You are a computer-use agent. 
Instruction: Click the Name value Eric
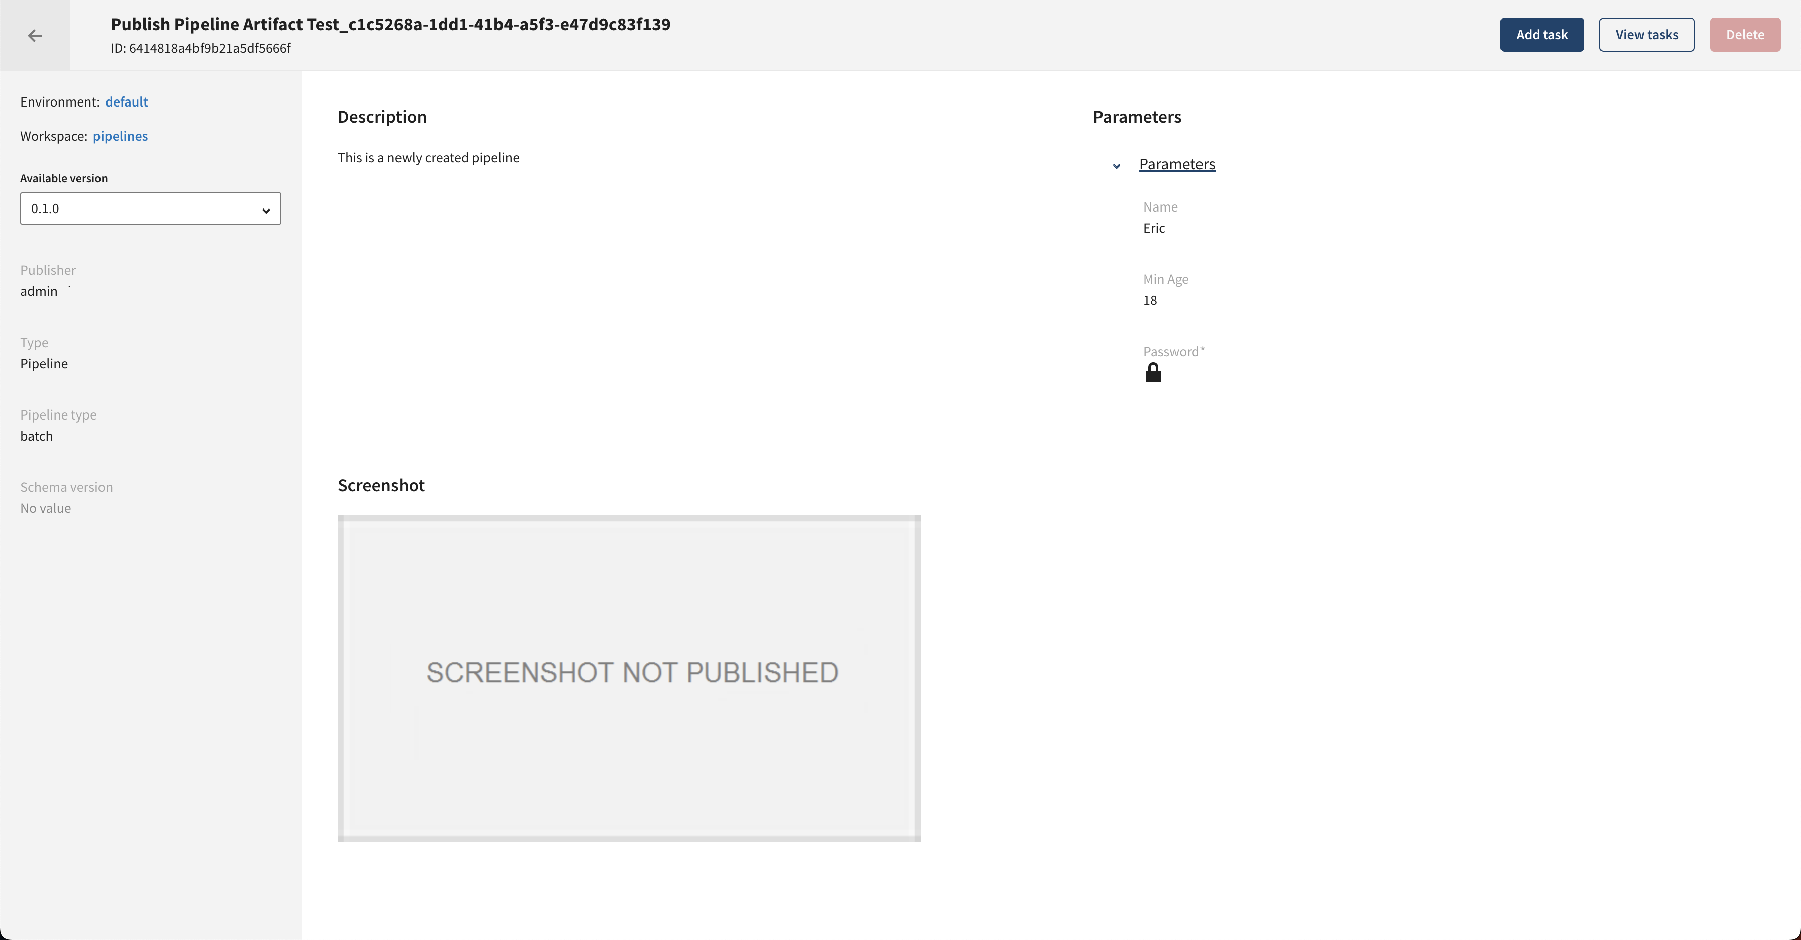(x=1154, y=228)
